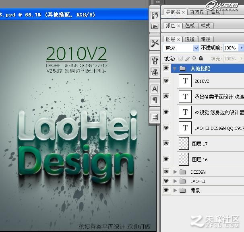Switch to the 信息 tab
Viewport: 244px width, 232px height.
pyautogui.click(x=215, y=12)
